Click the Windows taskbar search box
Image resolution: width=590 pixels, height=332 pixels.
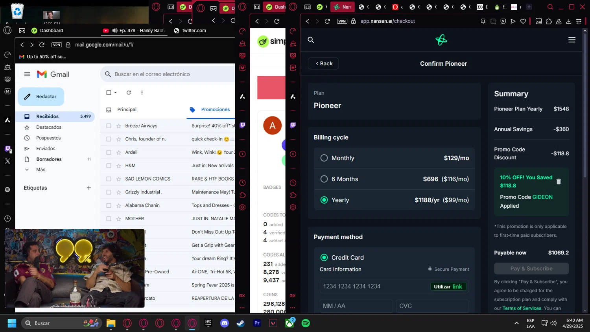coord(62,323)
